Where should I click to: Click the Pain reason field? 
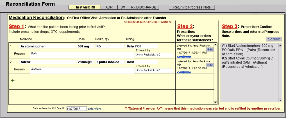[82, 53]
